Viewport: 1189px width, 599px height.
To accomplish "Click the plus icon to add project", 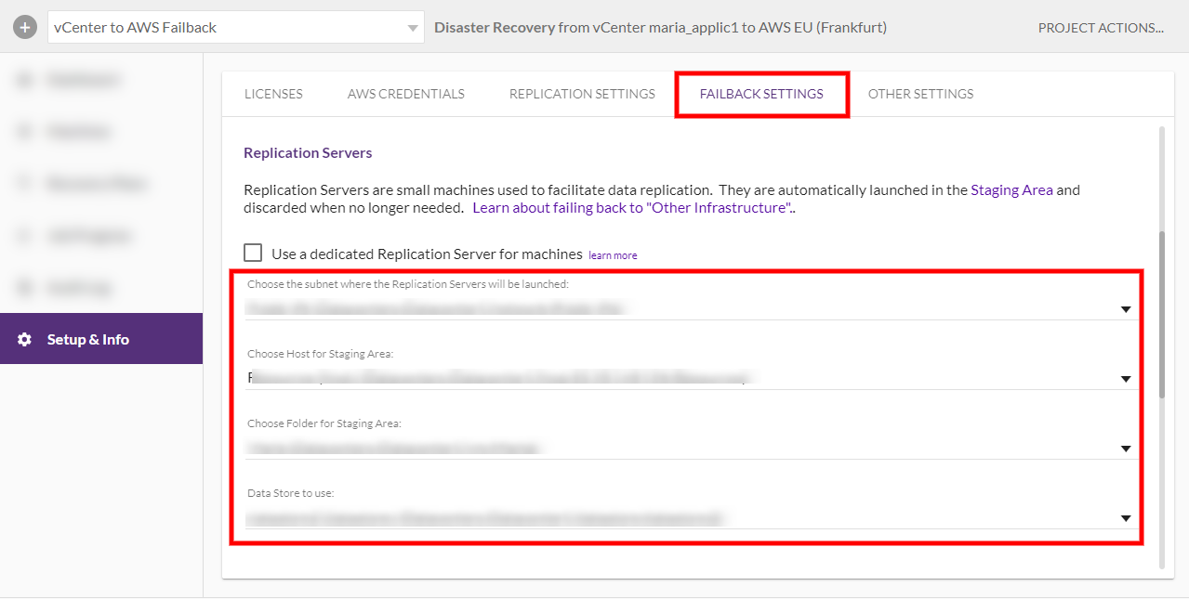I will point(25,28).
